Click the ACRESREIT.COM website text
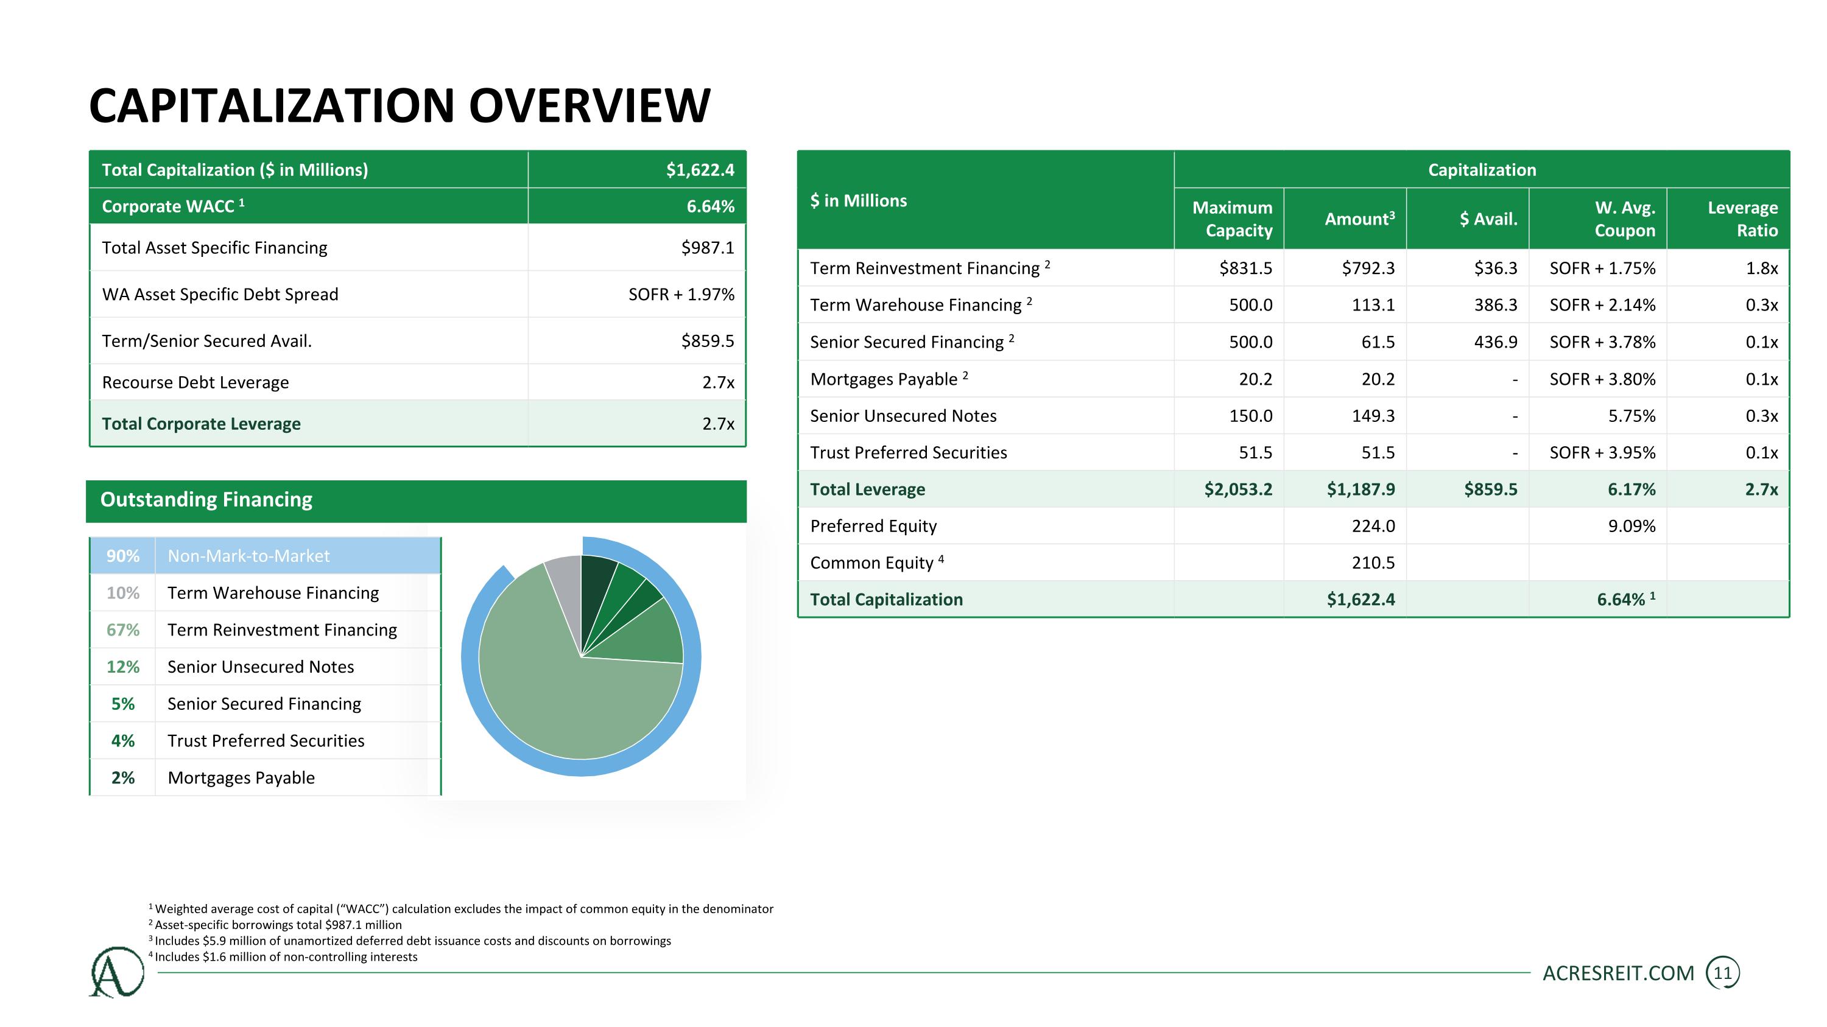Screen dimensions: 1827x1027 click(x=1618, y=973)
